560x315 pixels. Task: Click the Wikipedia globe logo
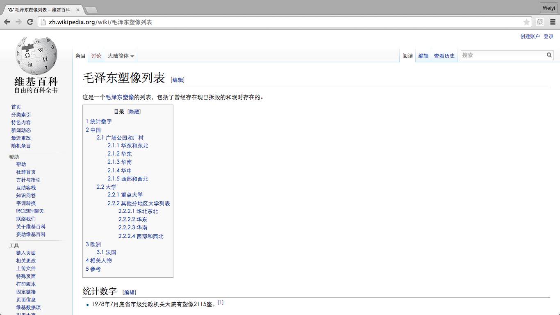pyautogui.click(x=36, y=56)
